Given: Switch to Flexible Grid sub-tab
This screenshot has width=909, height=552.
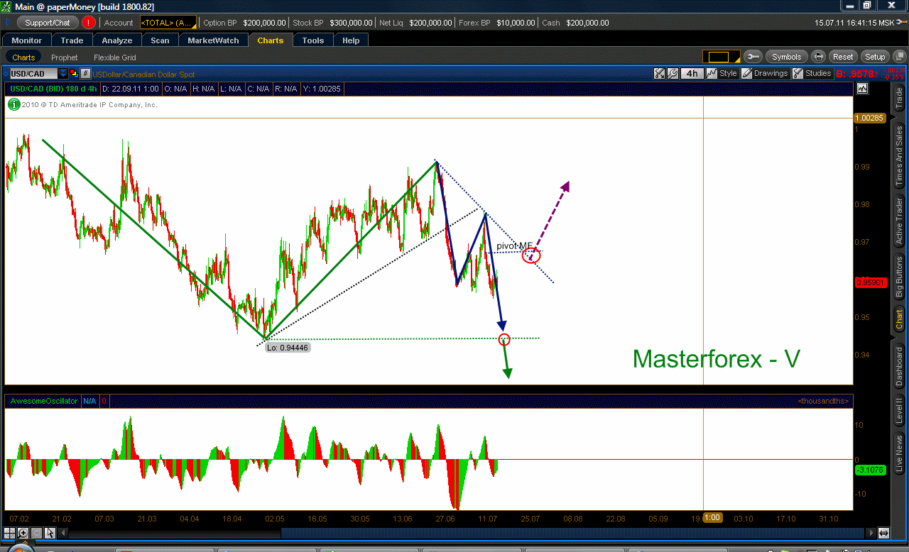Looking at the screenshot, I should 114,57.
